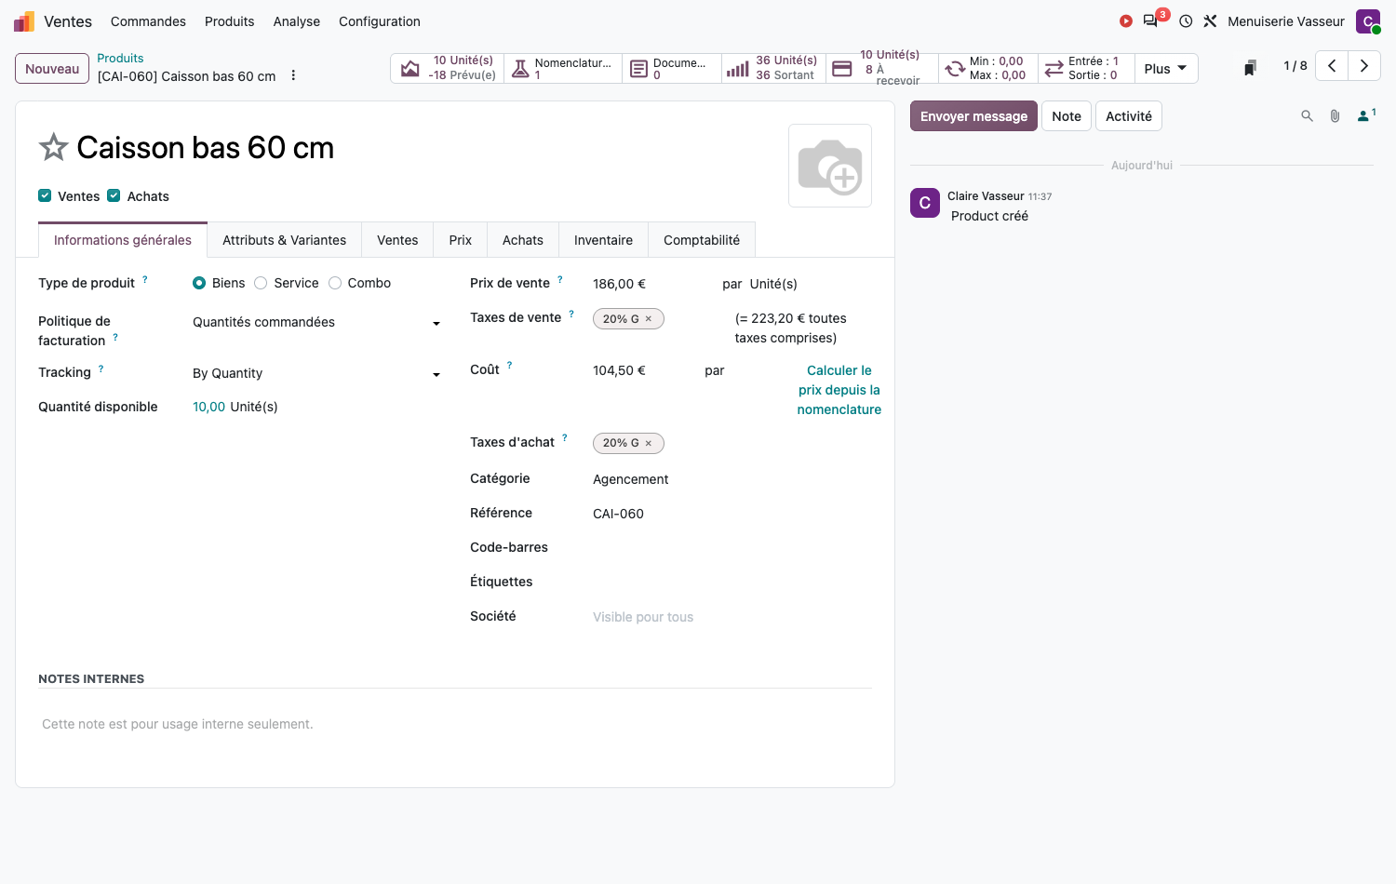The height and width of the screenshot is (884, 1396).
Task: Upload product image via camera placeholder
Action: (x=830, y=166)
